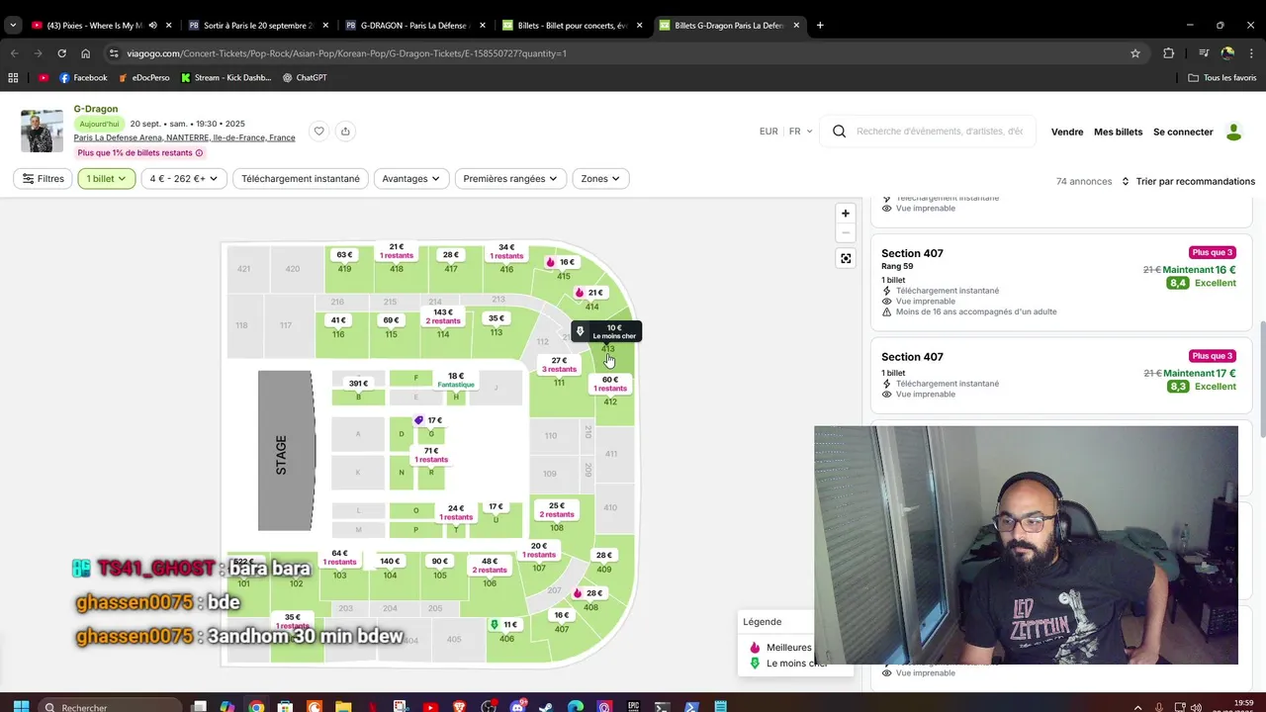Select floor section B at 391 €
Viewport: 1266px width, 712px height.
pyautogui.click(x=358, y=384)
